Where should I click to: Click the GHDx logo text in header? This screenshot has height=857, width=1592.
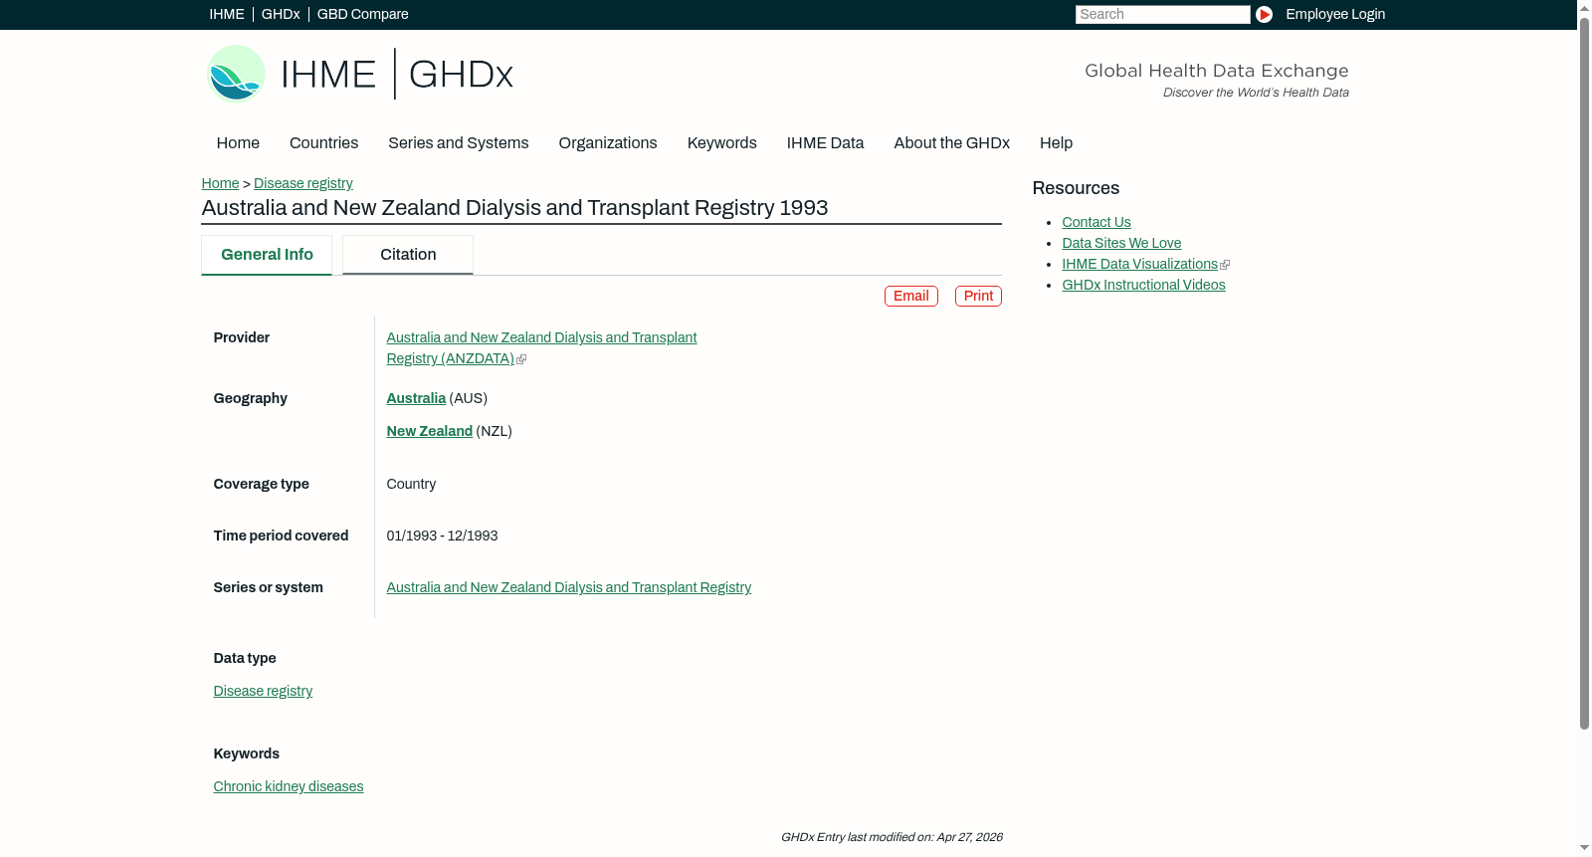tap(461, 75)
